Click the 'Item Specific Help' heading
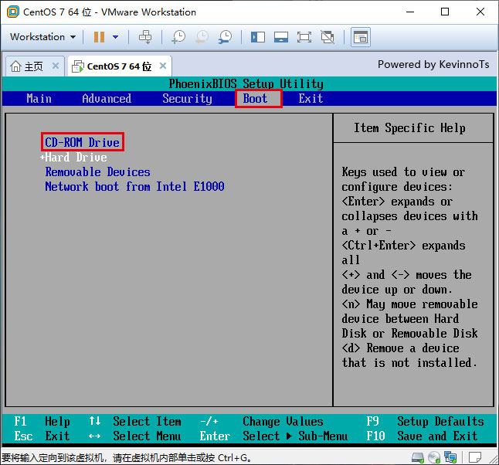This screenshot has height=465, width=499. click(x=409, y=128)
